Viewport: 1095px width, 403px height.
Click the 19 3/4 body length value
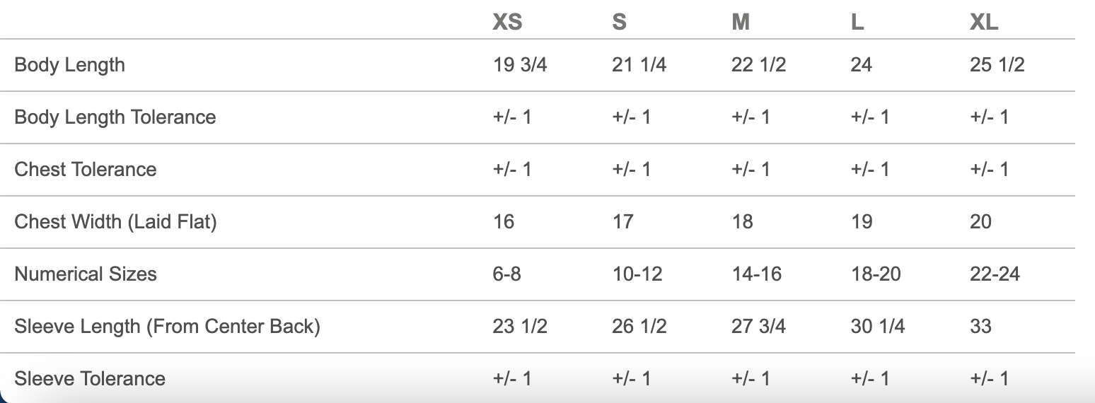(x=520, y=65)
